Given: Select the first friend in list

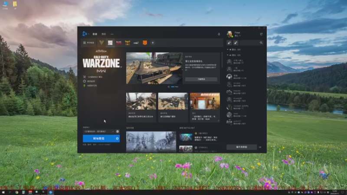Looking at the screenshot, I should tap(245, 62).
